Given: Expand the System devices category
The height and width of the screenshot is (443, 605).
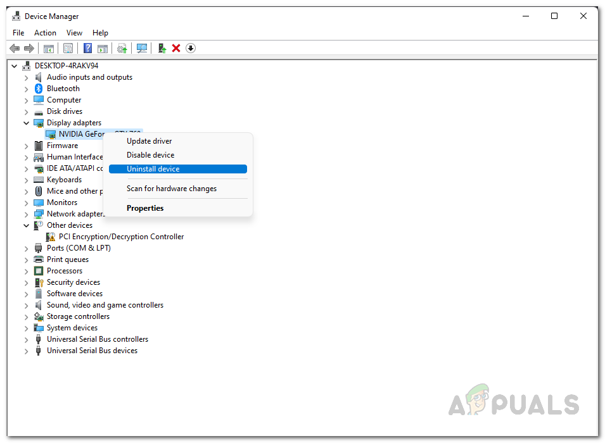Looking at the screenshot, I should [26, 328].
